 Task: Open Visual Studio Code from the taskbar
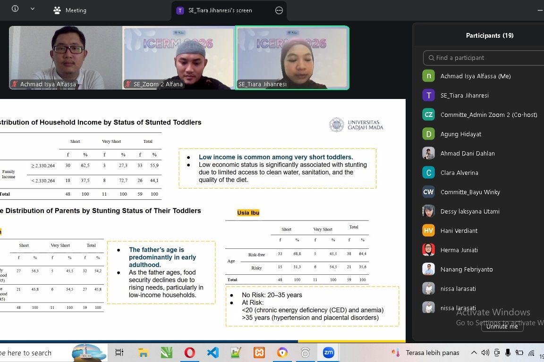[212, 353]
